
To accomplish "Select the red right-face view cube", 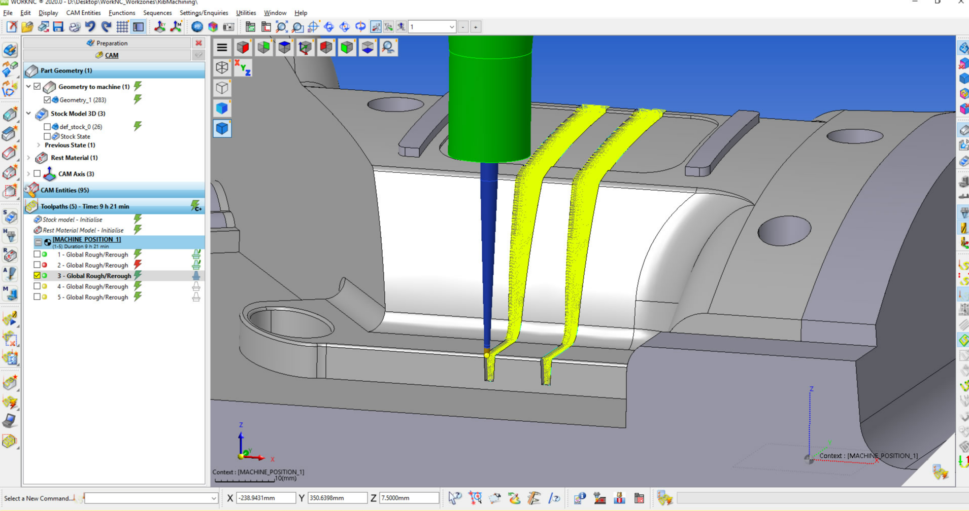I will coord(243,48).
